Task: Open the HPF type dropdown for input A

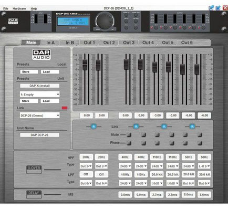Action: (86, 166)
